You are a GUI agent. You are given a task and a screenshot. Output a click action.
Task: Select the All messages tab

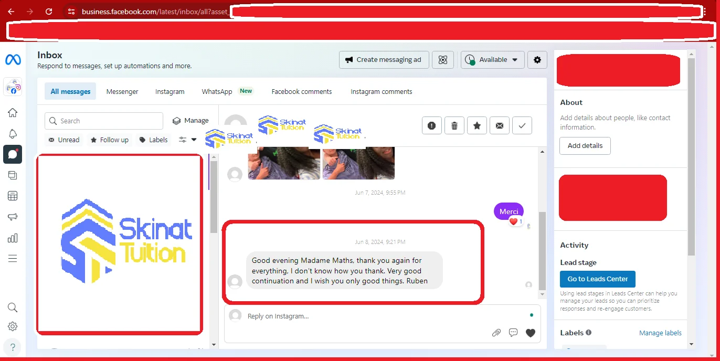coord(70,91)
